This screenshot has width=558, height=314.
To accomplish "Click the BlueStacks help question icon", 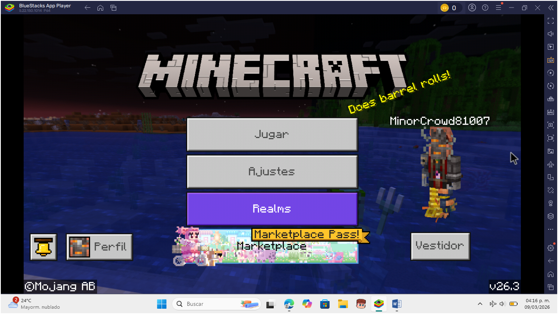I will click(485, 8).
